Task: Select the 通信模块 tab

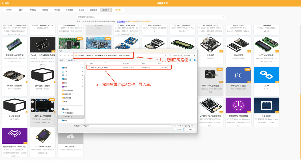Action: [x=69, y=10]
